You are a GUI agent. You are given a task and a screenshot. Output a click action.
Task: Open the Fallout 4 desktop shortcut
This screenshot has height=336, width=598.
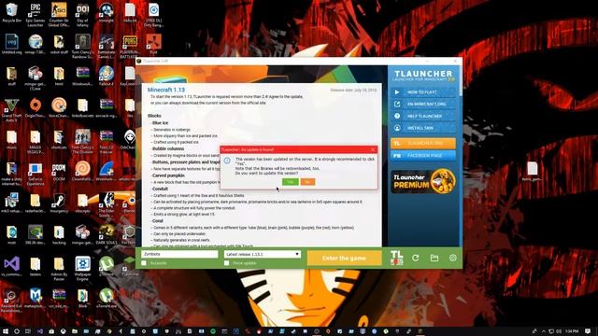pyautogui.click(x=106, y=77)
